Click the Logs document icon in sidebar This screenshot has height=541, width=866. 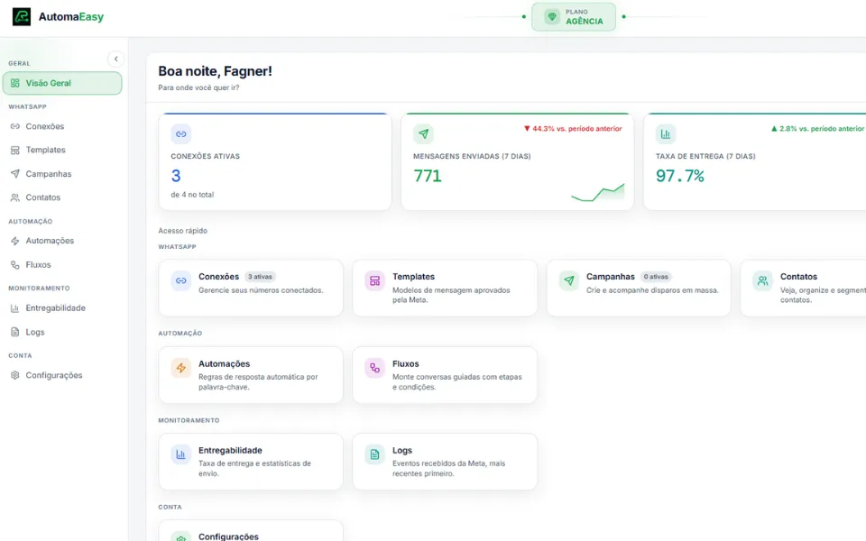(15, 332)
